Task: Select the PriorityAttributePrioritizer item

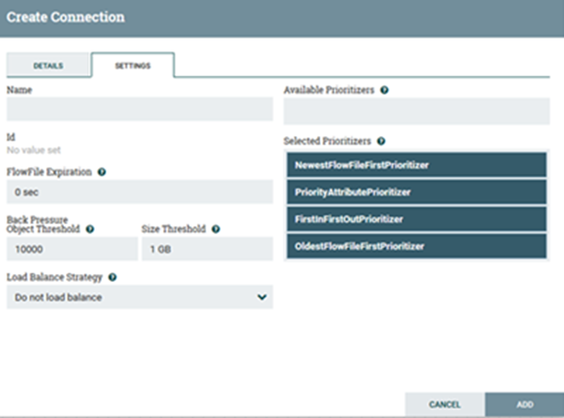Action: (x=416, y=193)
